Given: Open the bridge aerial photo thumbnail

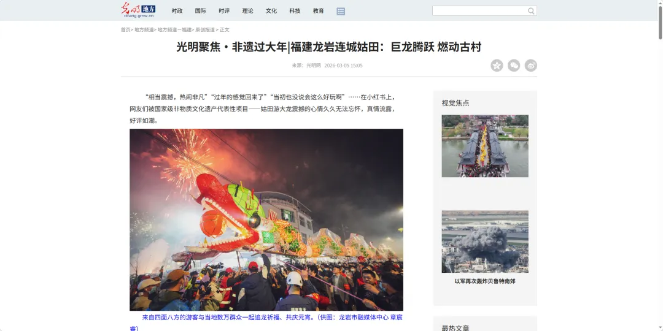Looking at the screenshot, I should click(x=485, y=146).
